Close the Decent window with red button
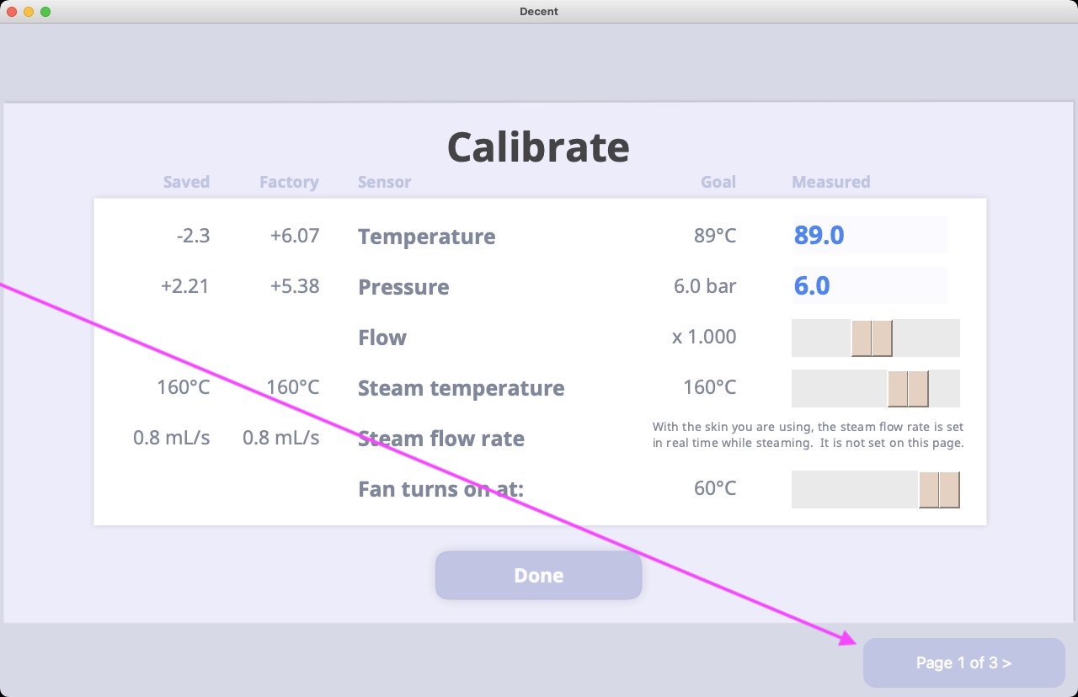The image size is (1078, 697). [12, 12]
